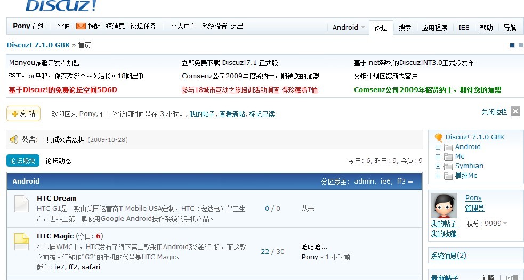524x280 pixels.
Task: Switch to the 论坛动态 tab
Action: pos(58,161)
